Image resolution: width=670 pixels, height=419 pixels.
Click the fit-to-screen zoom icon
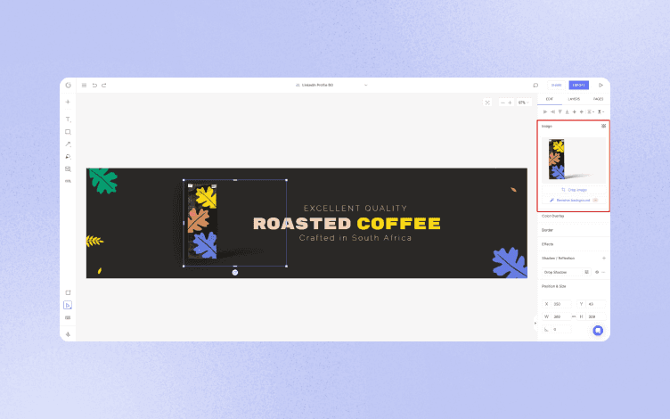487,103
